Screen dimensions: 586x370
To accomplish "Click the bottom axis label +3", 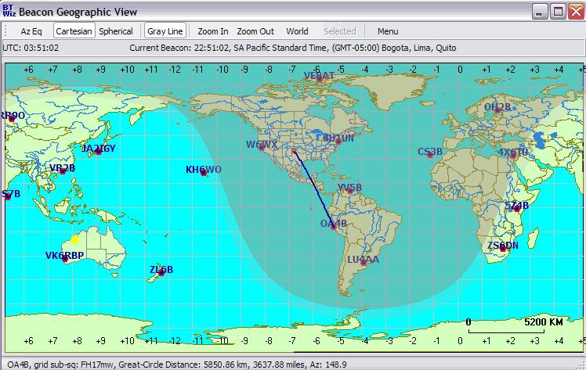I will 535,340.
